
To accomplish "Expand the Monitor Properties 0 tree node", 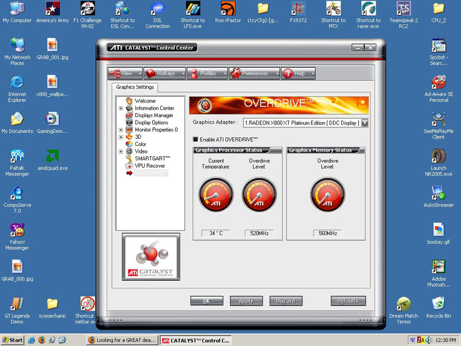I will 121,130.
